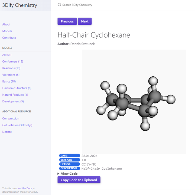Open Vibrations (5) models
195x195 pixels.
click(11, 75)
